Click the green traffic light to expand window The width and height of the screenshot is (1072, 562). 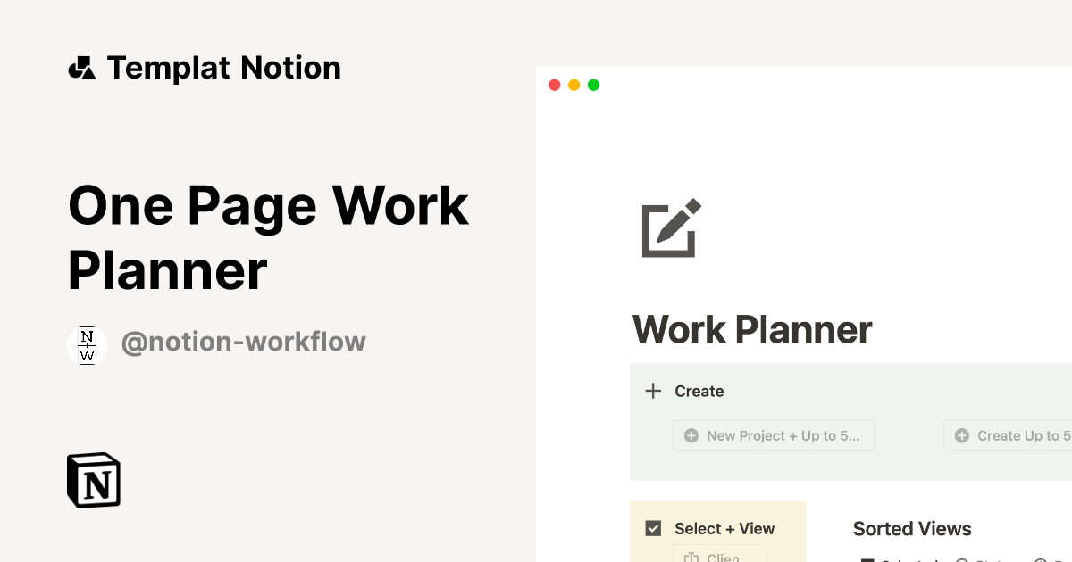coord(593,85)
